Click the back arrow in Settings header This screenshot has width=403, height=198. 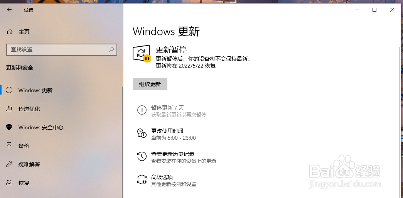9,10
